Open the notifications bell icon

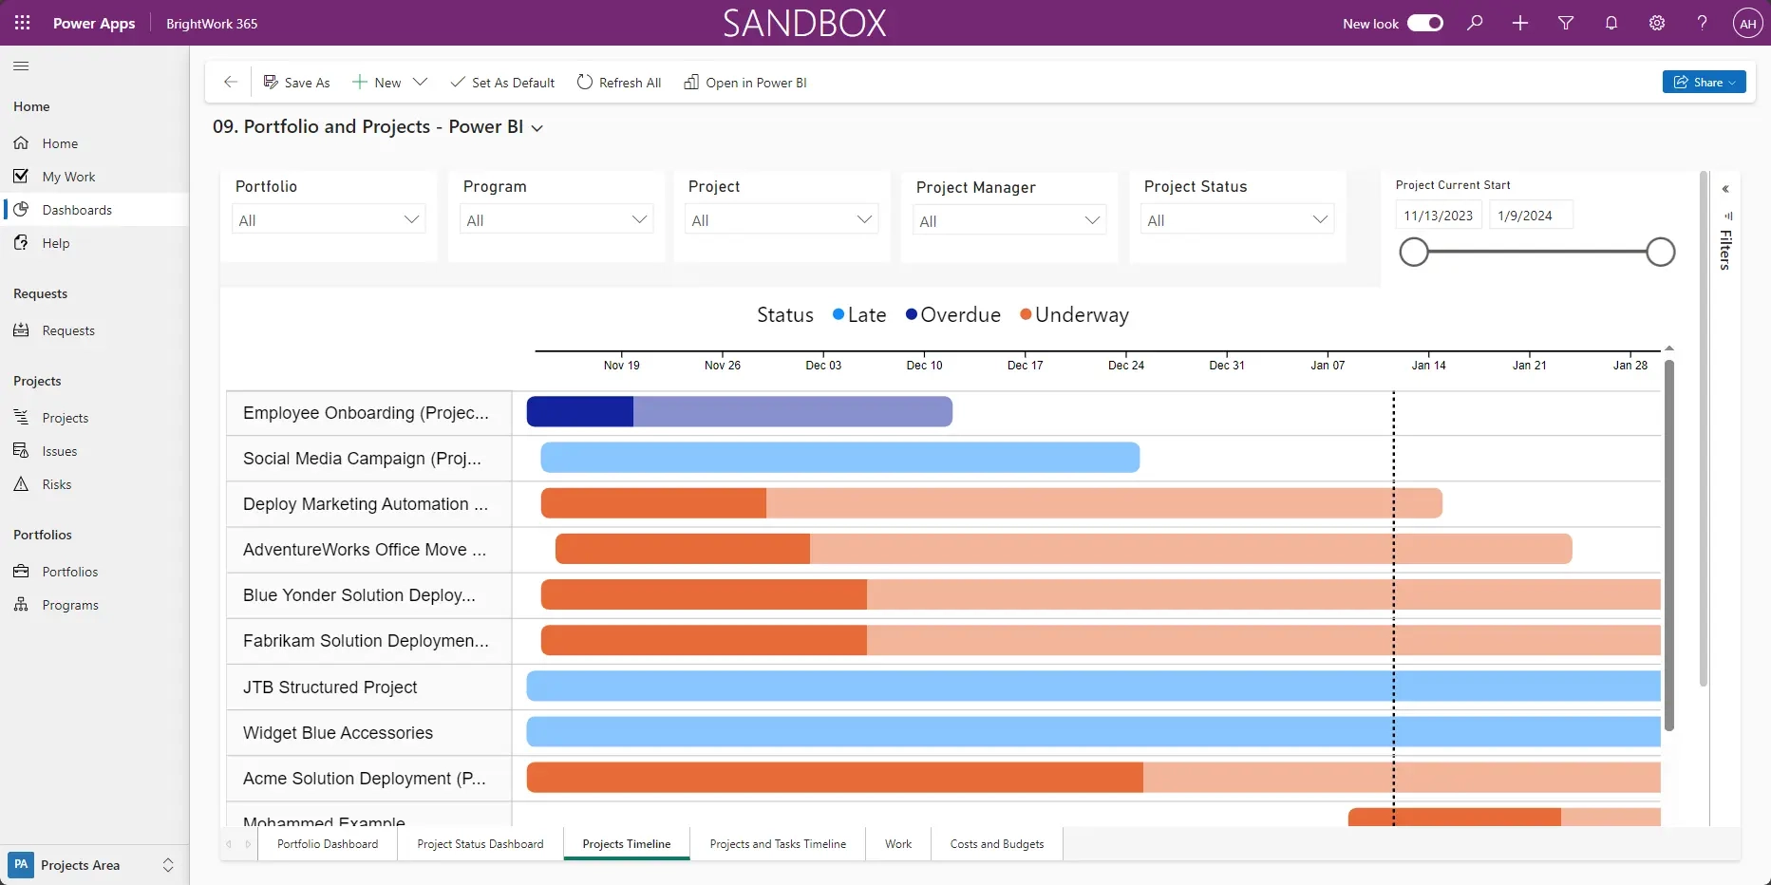(x=1611, y=23)
